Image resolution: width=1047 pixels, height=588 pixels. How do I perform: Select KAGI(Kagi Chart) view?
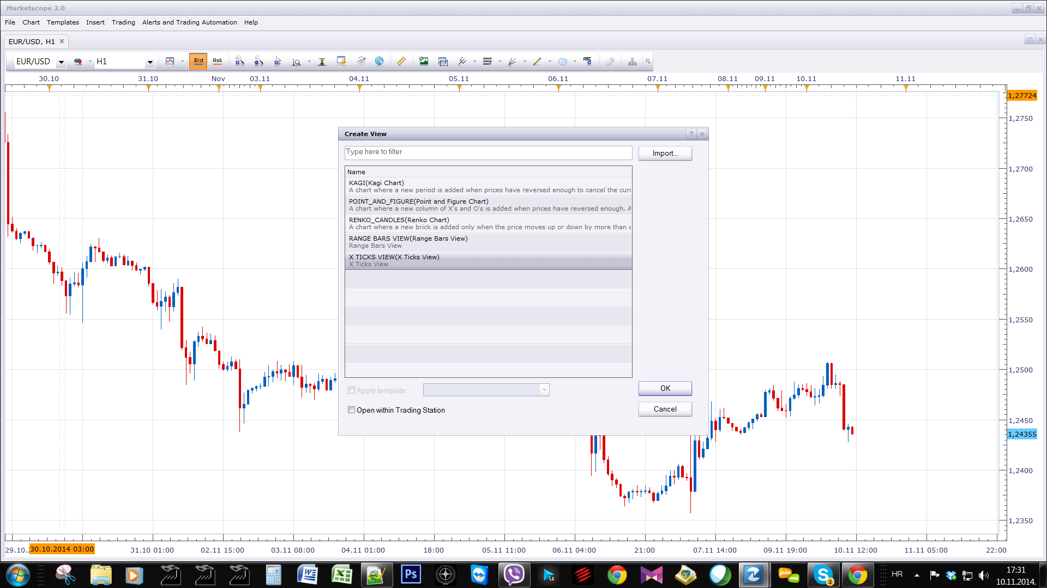click(489, 186)
